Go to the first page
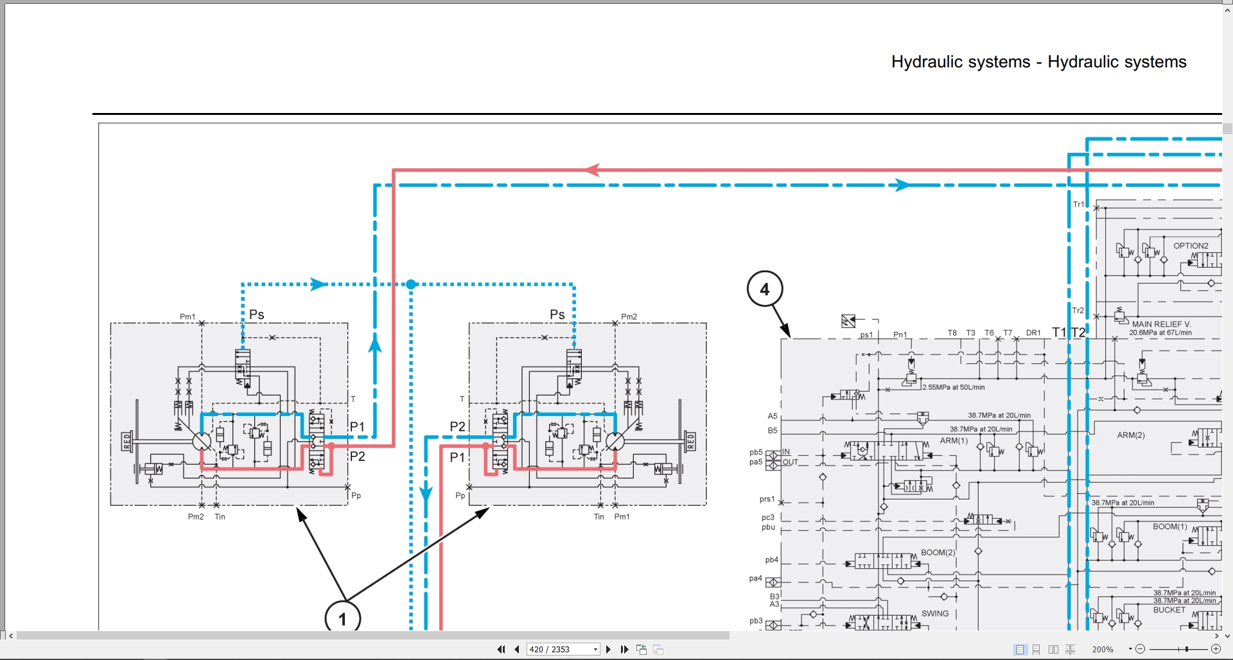Screen dimensions: 1233x660 pyautogui.click(x=501, y=649)
